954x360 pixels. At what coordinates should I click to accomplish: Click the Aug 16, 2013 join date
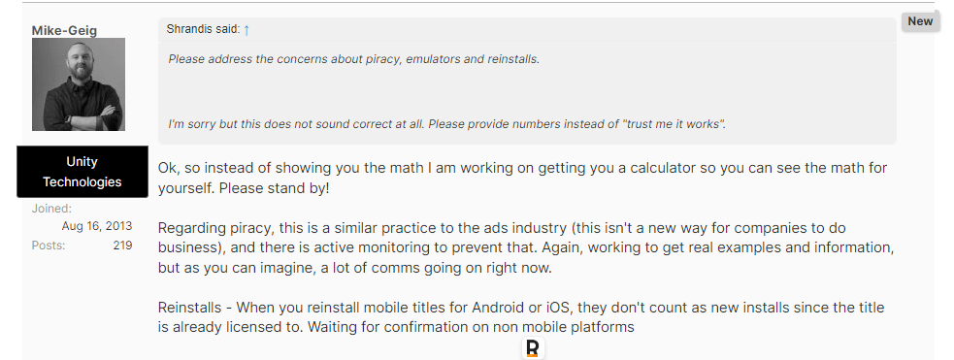coord(97,226)
